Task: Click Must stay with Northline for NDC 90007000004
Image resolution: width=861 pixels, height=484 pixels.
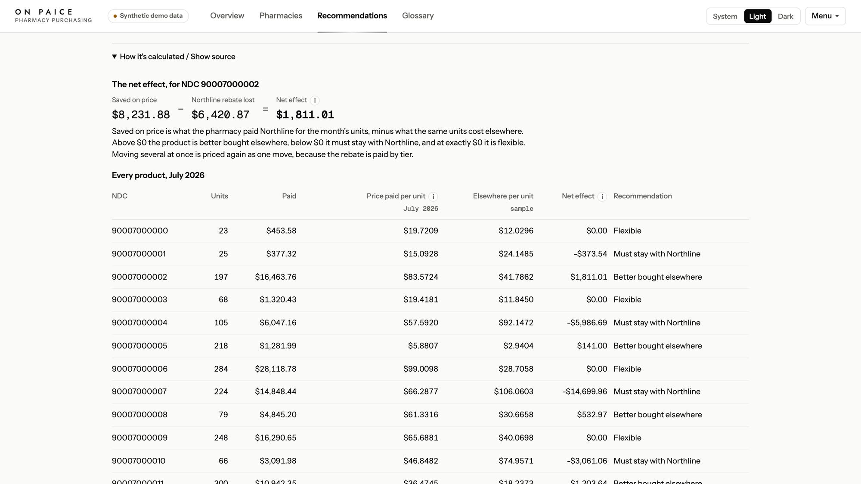Action: pos(657,323)
